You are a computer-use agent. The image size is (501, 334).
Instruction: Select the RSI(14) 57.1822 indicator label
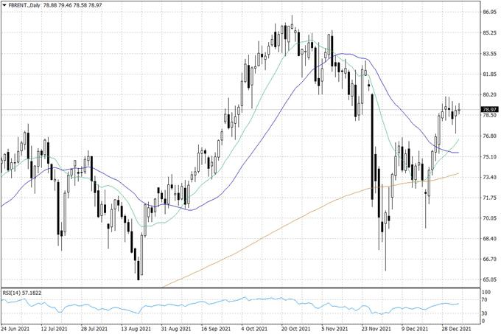tap(21, 293)
